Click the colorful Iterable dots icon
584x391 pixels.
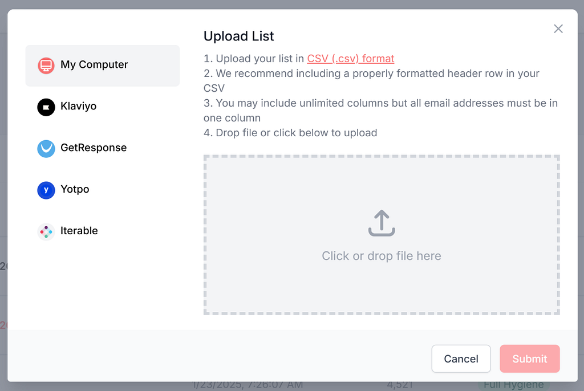coord(46,231)
